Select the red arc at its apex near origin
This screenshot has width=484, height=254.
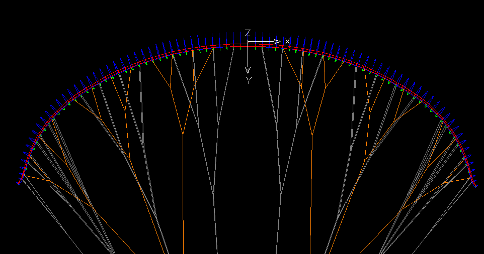tap(248, 45)
